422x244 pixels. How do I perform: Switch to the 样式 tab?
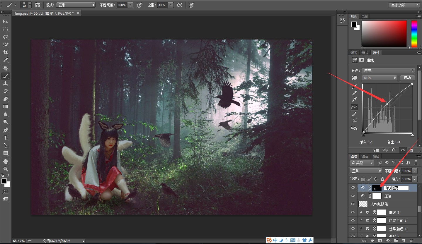[365, 53]
